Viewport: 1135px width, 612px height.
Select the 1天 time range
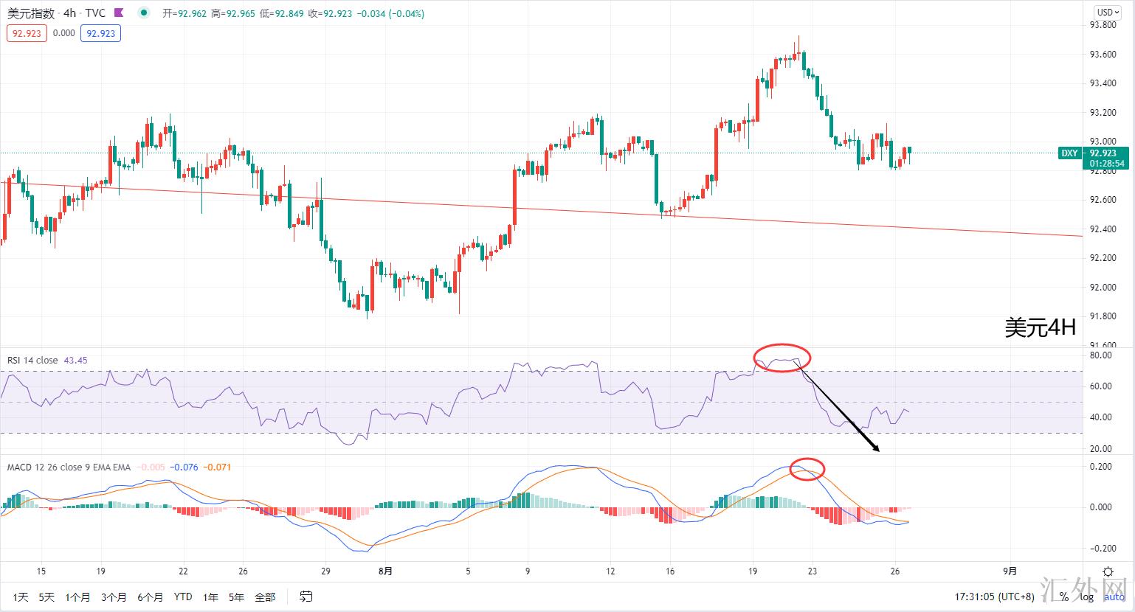click(21, 597)
